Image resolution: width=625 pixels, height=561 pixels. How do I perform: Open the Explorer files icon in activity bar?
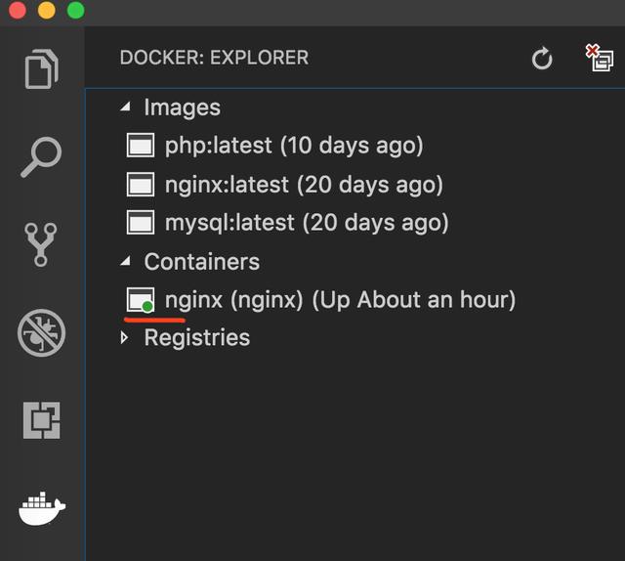(41, 68)
